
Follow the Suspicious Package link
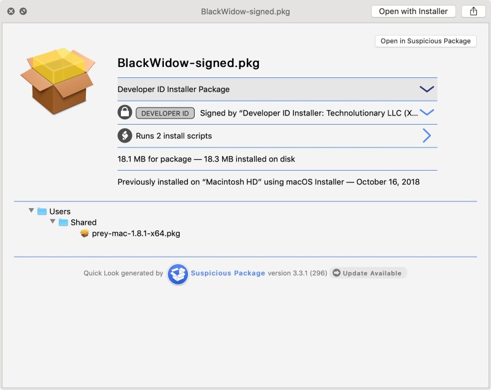tap(228, 273)
